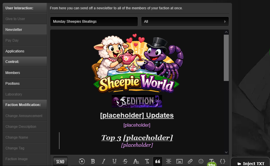Toggle the blockquote button

pyautogui.click(x=158, y=161)
